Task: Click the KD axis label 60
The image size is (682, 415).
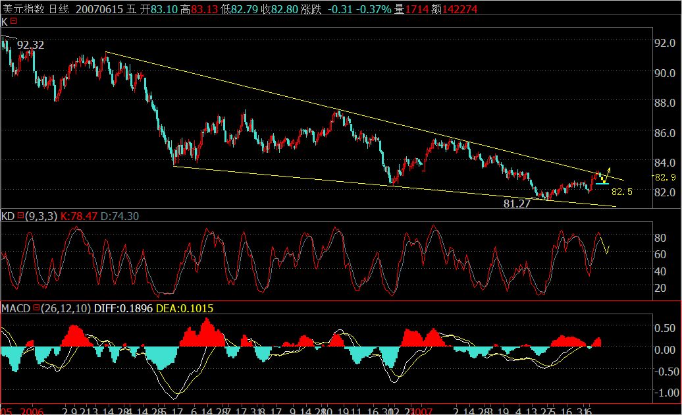Action: [660, 254]
